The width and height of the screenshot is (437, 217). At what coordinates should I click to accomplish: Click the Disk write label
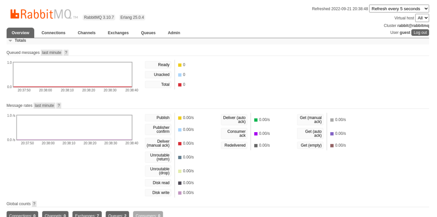158,193
